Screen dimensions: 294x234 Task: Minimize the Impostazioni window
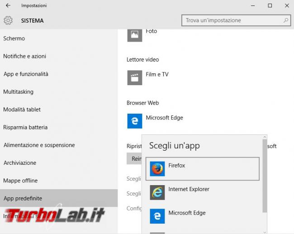tap(253, 5)
